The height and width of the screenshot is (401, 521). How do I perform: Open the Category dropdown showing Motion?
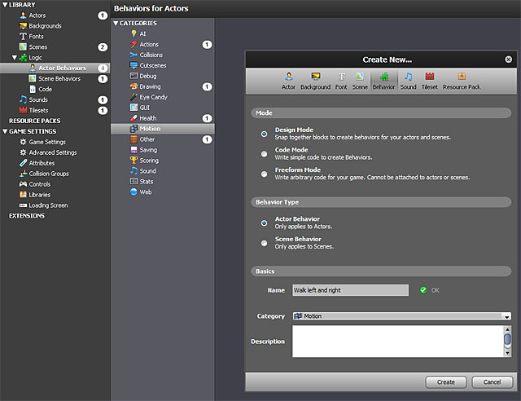(x=506, y=316)
